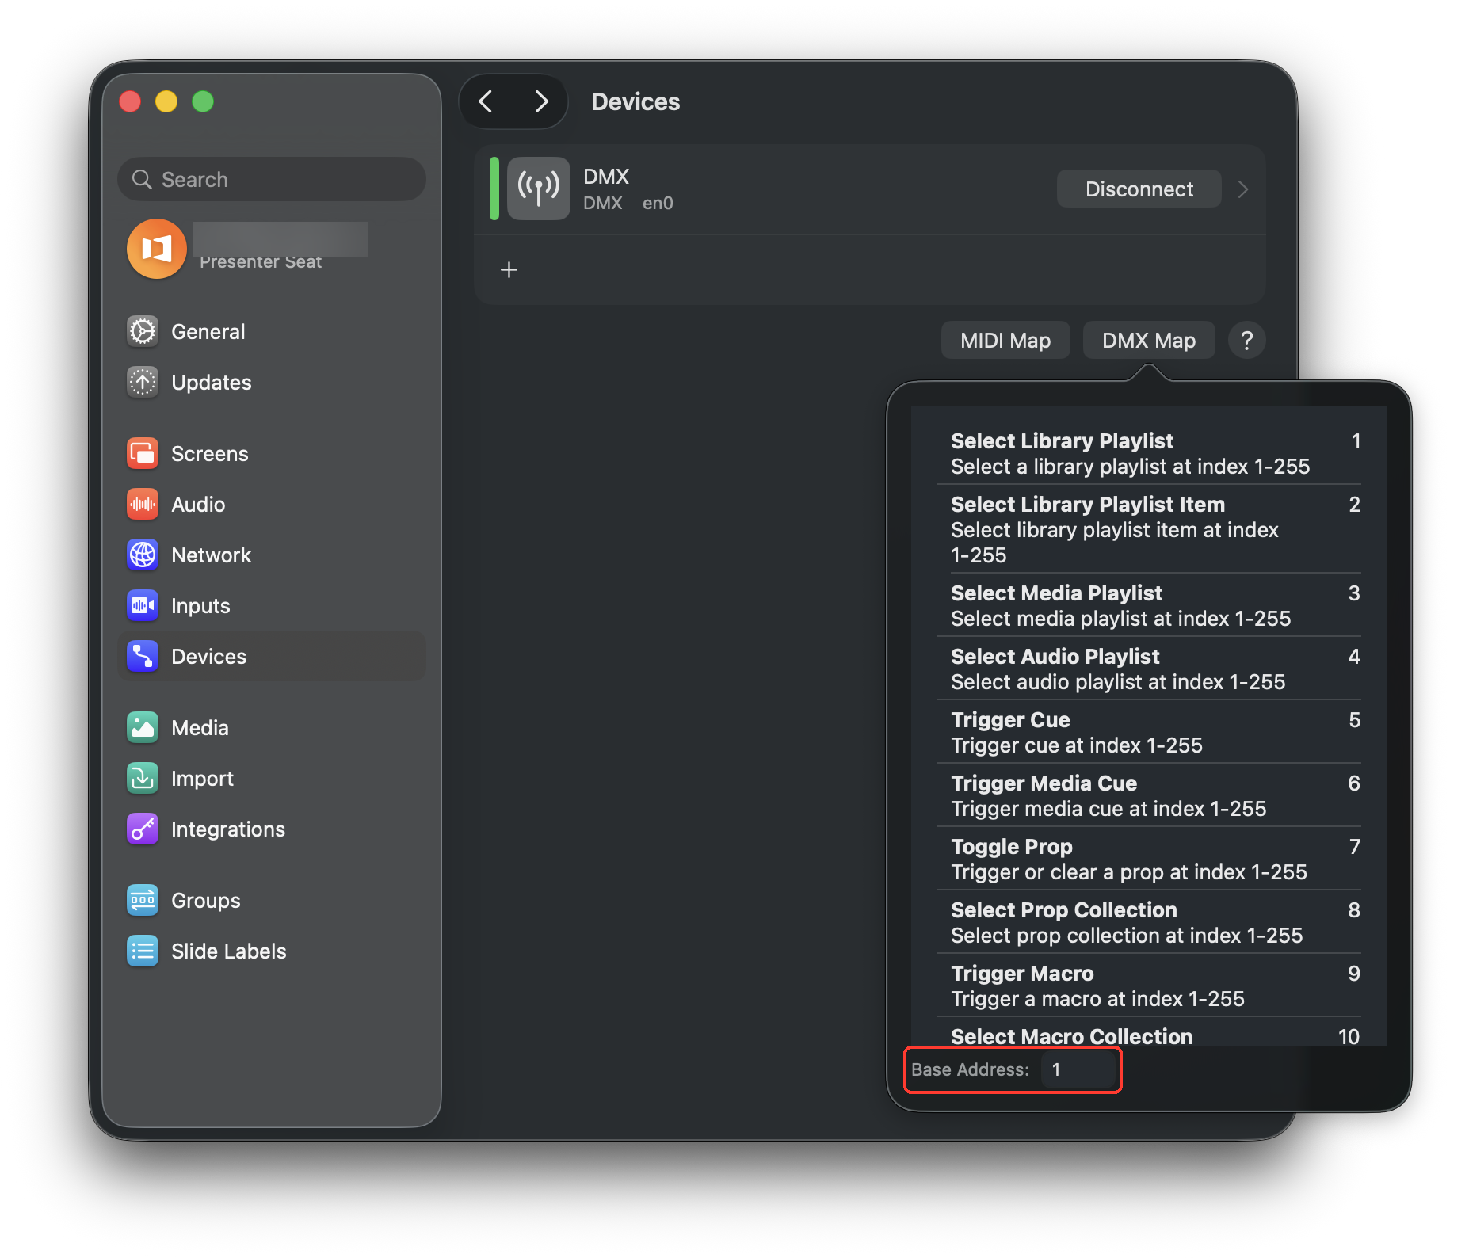Click the Devices page title
This screenshot has width=1469, height=1258.
click(635, 101)
